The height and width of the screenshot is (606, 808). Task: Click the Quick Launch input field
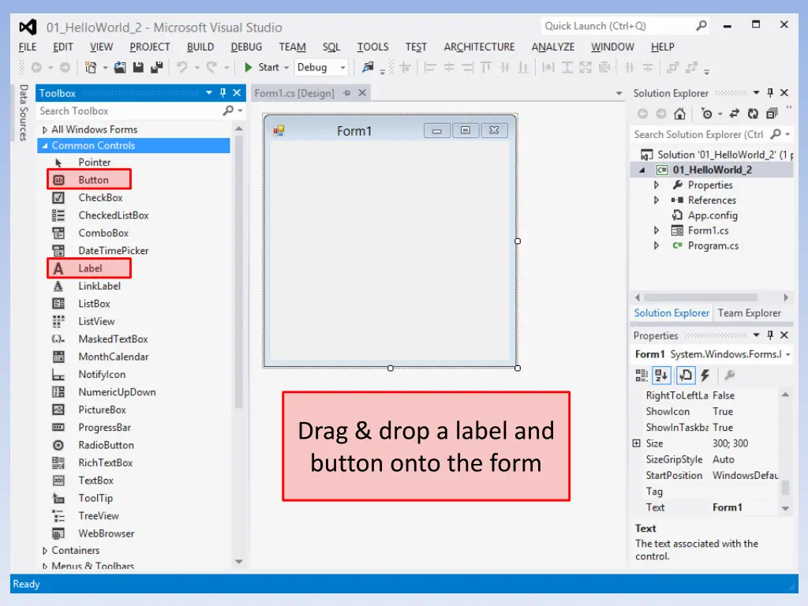tap(617, 26)
